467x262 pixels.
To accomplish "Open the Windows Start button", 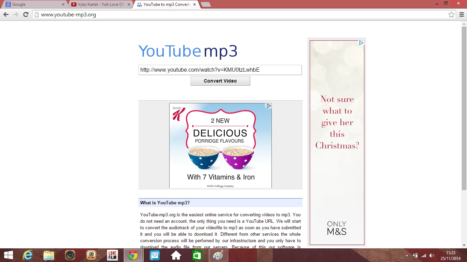I will (x=8, y=255).
